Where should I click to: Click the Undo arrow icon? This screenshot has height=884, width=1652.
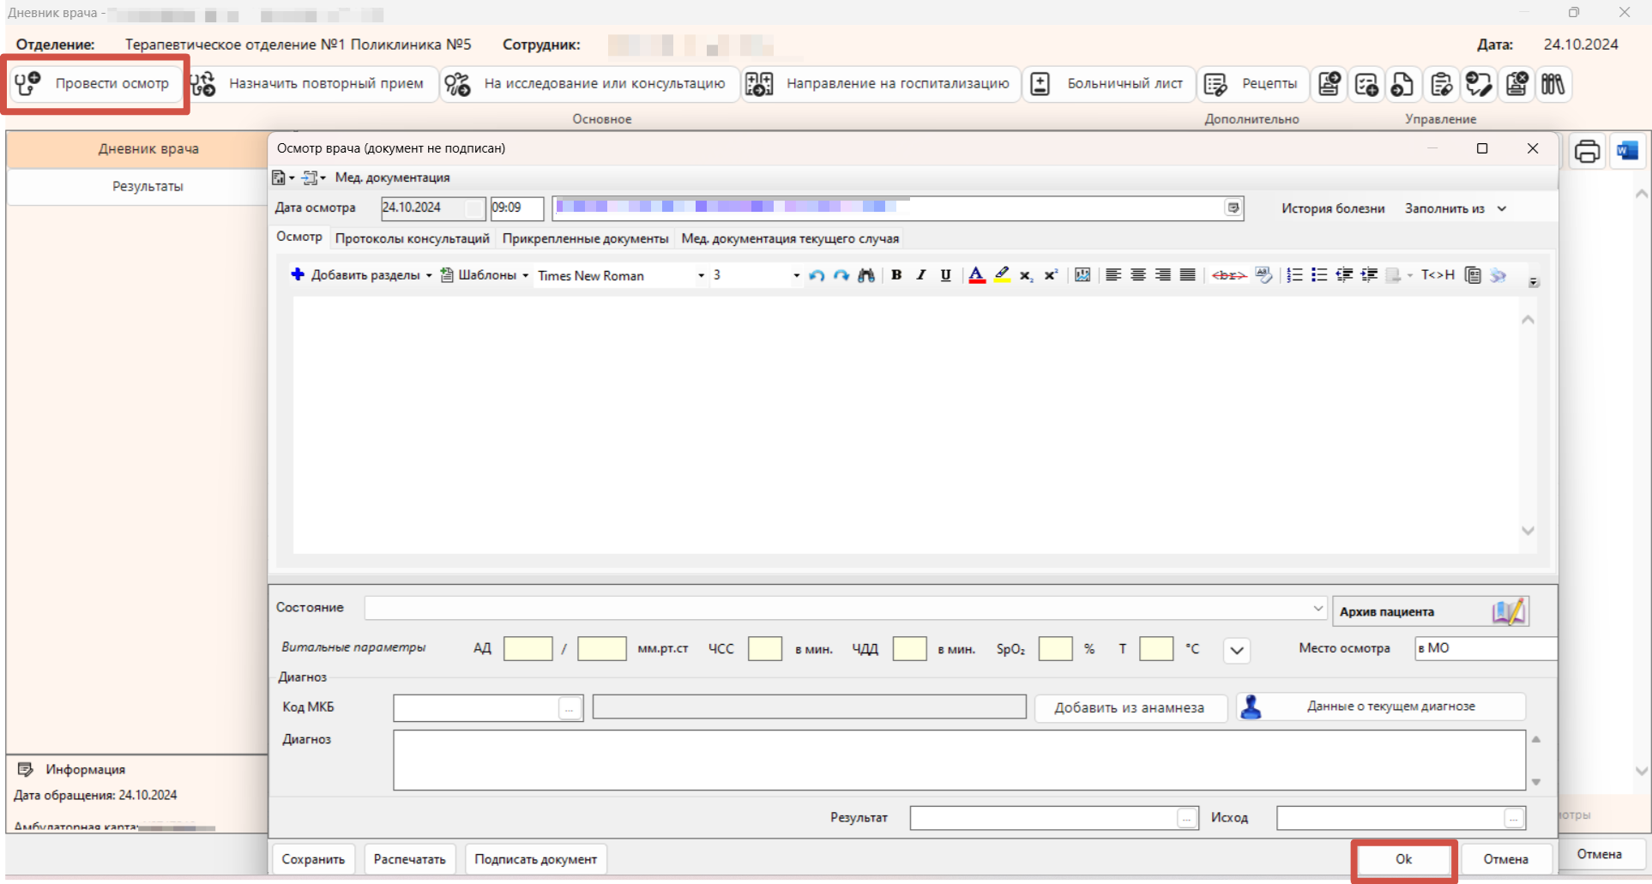coord(817,275)
